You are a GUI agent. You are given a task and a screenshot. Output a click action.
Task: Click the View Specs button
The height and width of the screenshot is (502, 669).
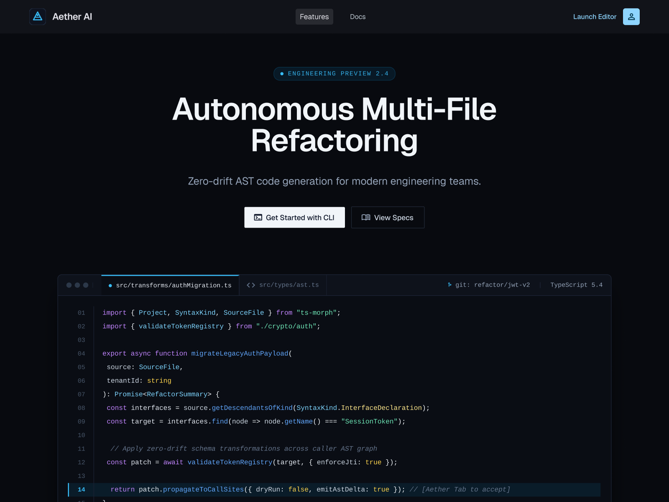388,218
